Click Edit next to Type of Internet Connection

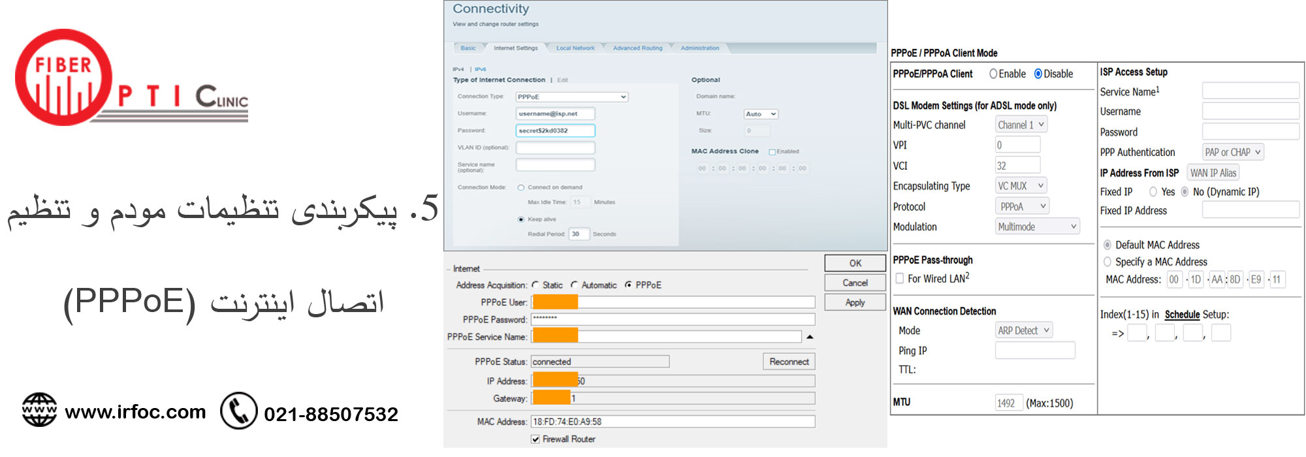click(563, 80)
